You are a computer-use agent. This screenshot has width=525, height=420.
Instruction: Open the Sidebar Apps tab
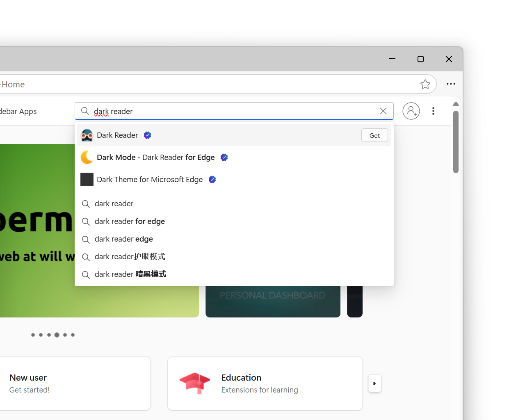18,112
